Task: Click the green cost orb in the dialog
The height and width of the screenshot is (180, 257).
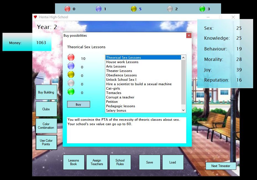Action: click(x=71, y=92)
